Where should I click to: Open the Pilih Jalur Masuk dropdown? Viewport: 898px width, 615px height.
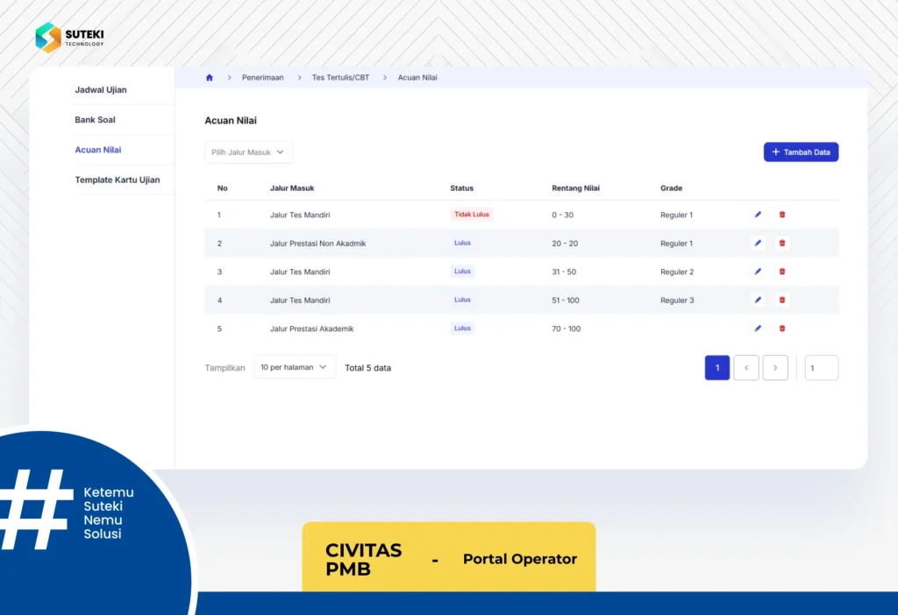tap(248, 152)
